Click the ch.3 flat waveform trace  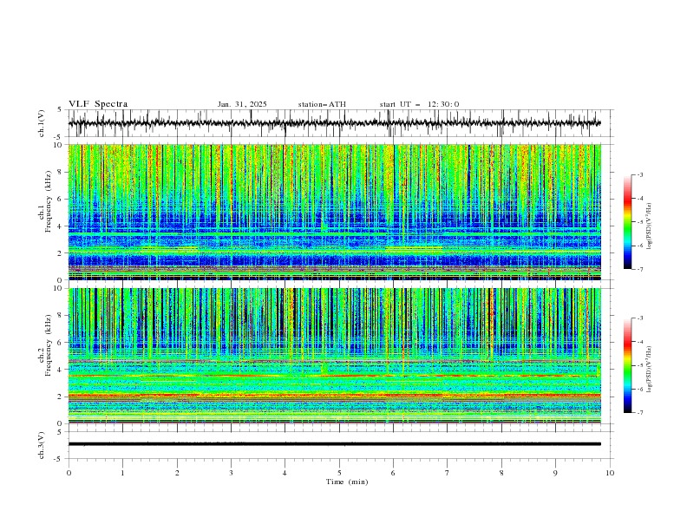334,444
